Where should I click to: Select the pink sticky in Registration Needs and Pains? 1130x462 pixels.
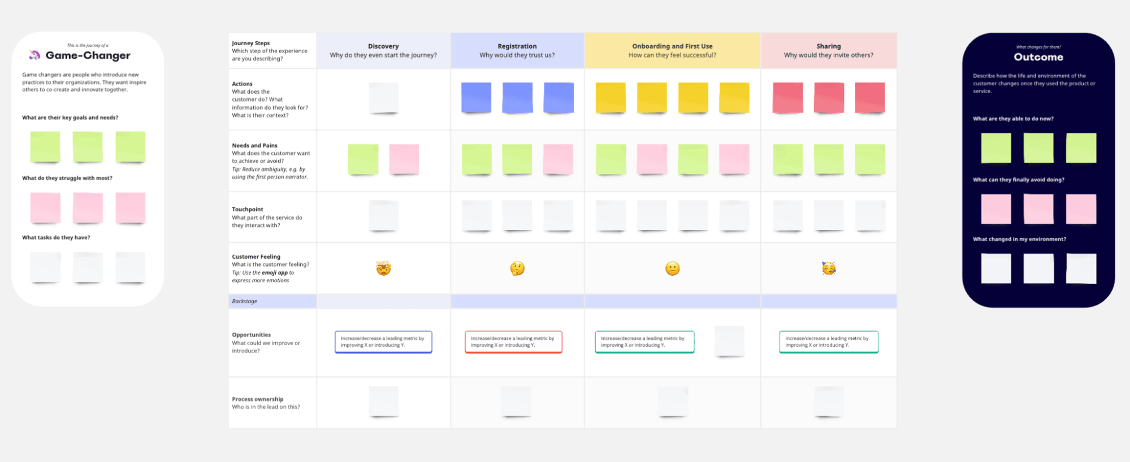[558, 159]
